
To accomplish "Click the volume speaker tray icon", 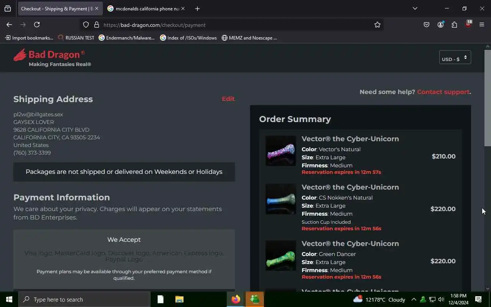I will tap(441, 299).
